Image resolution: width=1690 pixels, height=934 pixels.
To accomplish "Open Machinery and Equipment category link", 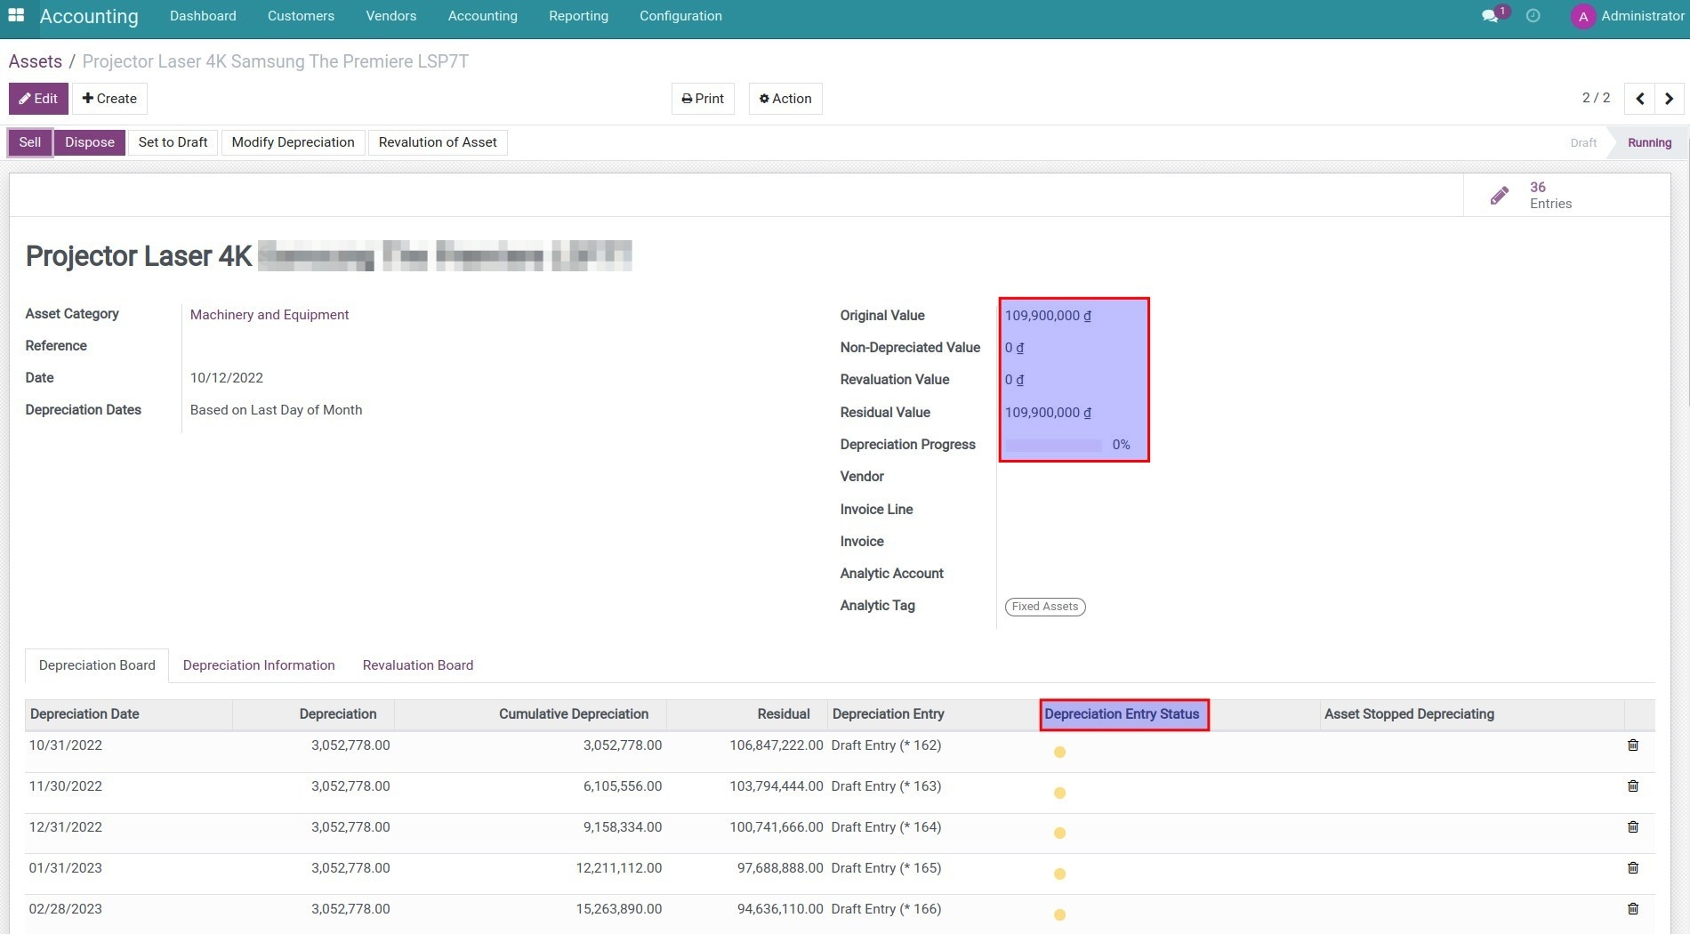I will (x=270, y=315).
